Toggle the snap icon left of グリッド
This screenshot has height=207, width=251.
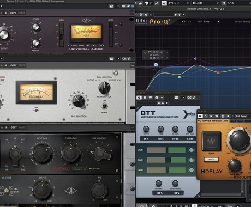click(x=164, y=3)
